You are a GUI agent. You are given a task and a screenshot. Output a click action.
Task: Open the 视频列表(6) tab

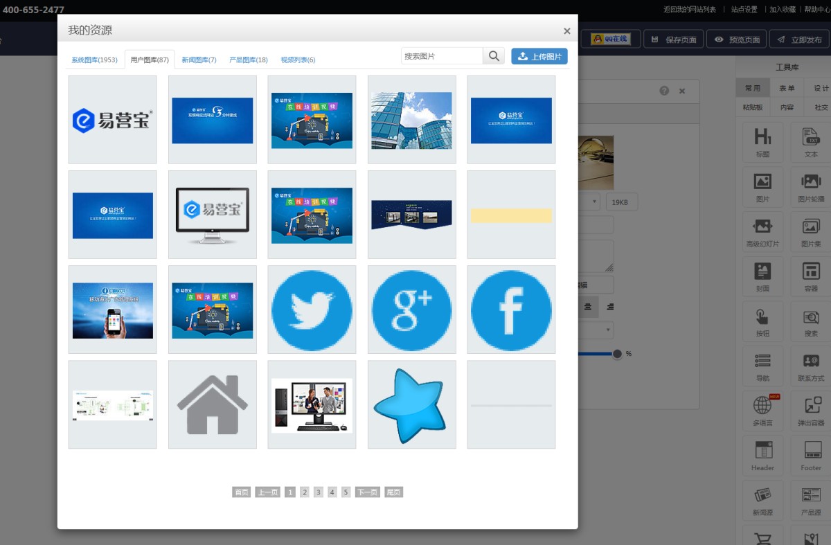[298, 60]
